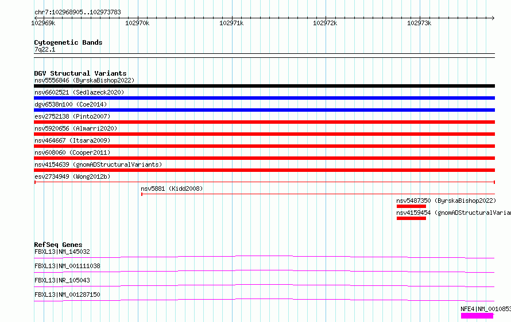Click chr7:102968905..102973783 region text

[x=78, y=12]
